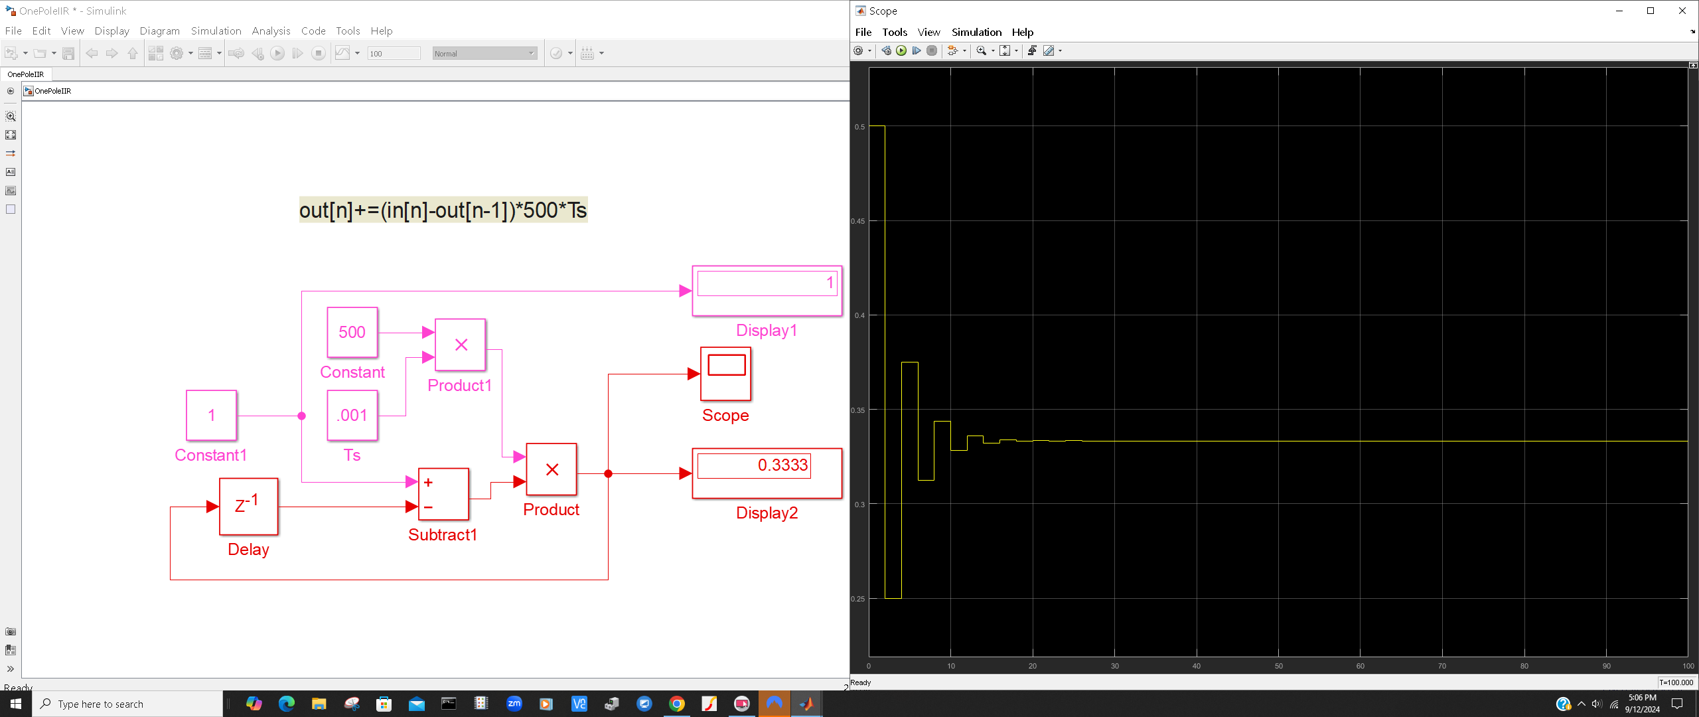1699x717 pixels.
Task: Open Microsoft Edge from the taskbar
Action: pos(287,704)
